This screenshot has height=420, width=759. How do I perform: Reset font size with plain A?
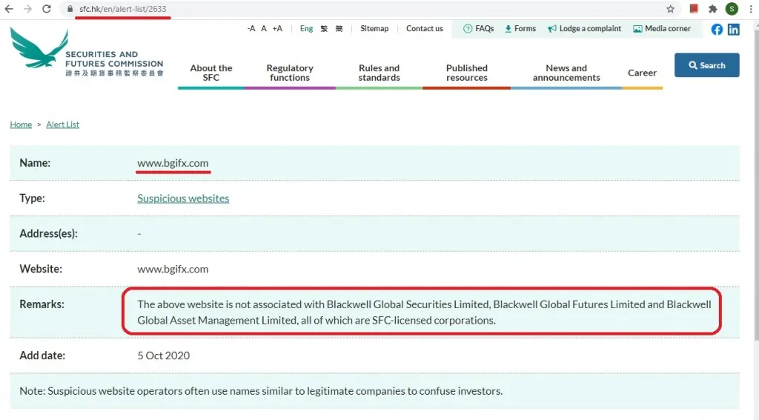pos(264,29)
